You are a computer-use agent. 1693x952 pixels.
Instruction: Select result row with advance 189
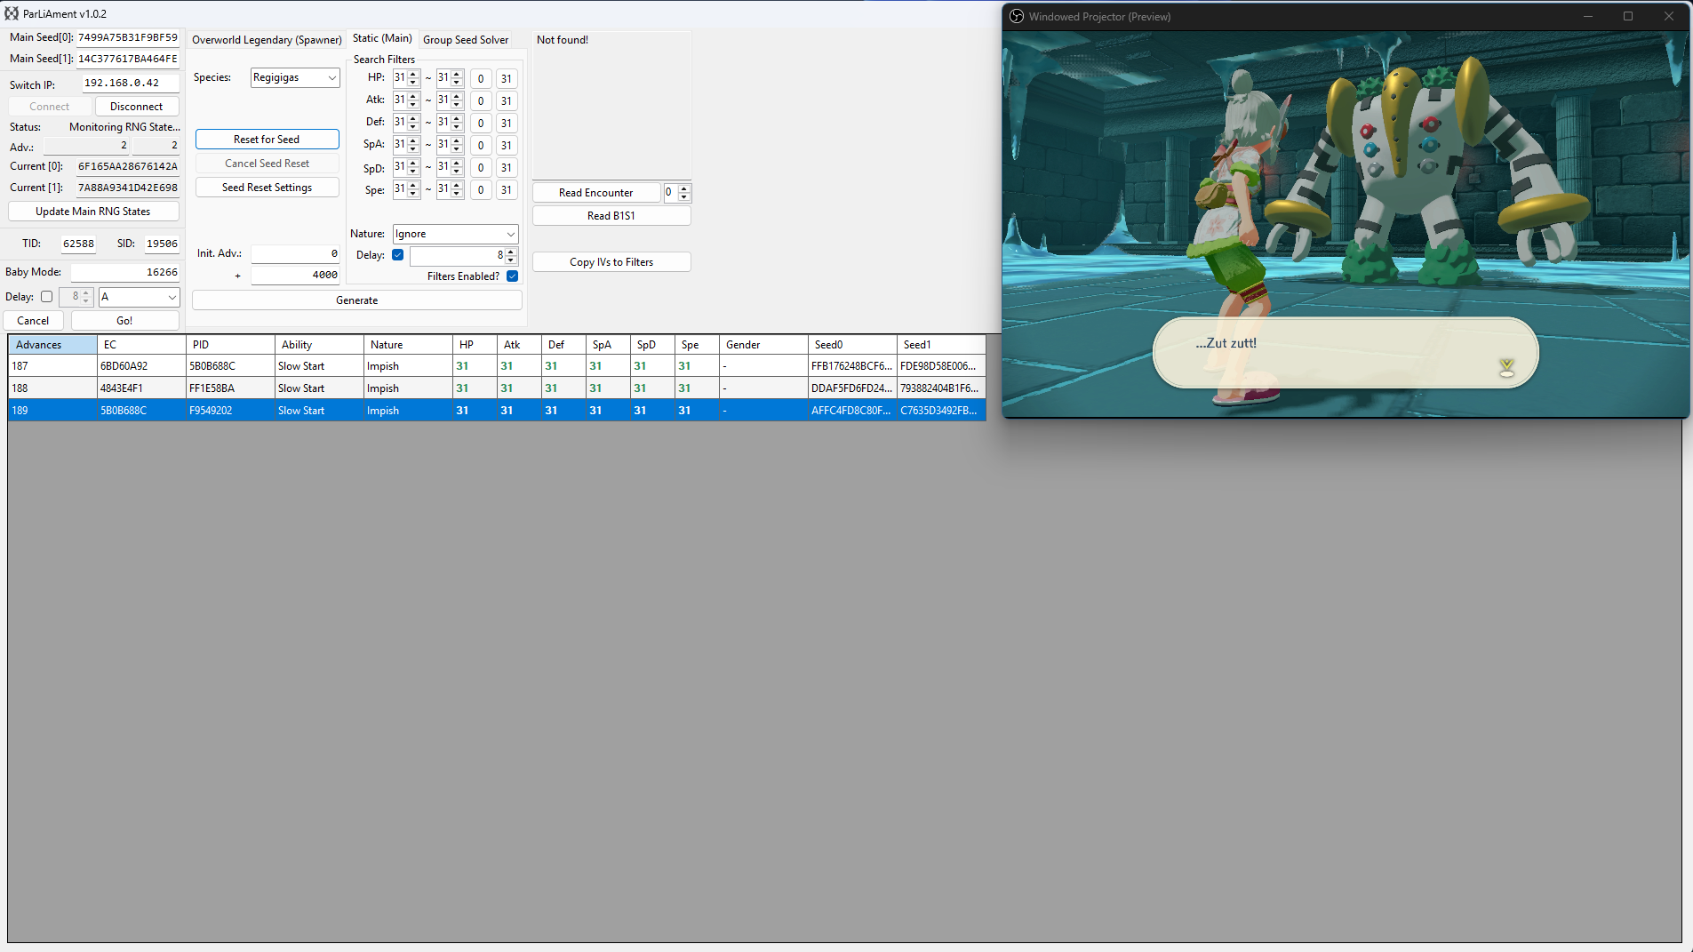coord(497,411)
